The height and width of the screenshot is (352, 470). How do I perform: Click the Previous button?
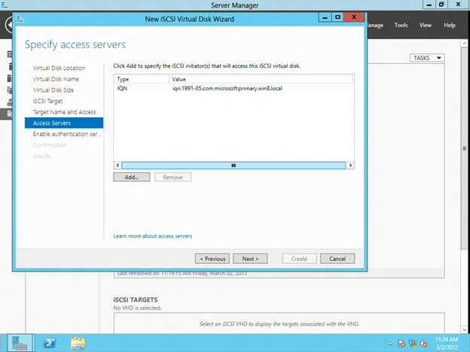212,258
